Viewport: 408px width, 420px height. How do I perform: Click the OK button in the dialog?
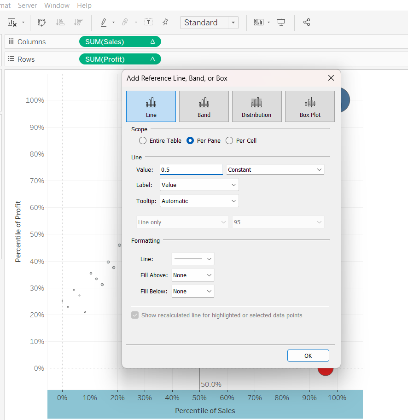[308, 356]
